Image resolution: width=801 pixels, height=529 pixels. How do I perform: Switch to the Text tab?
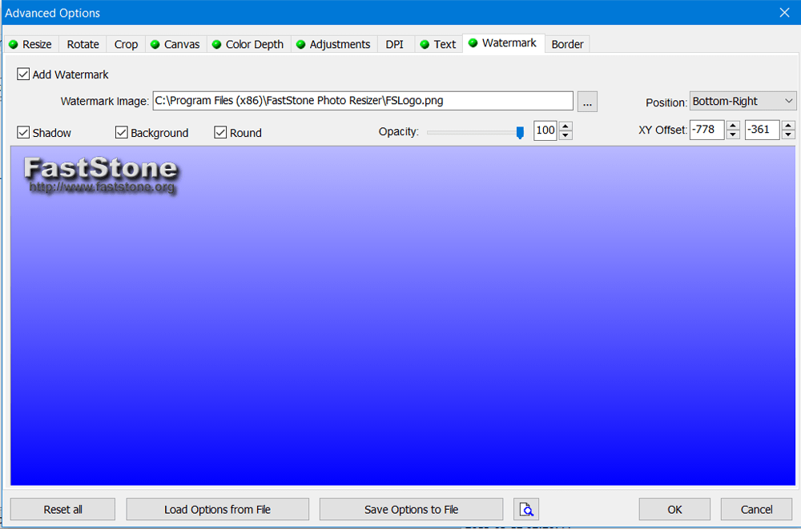[x=438, y=45]
